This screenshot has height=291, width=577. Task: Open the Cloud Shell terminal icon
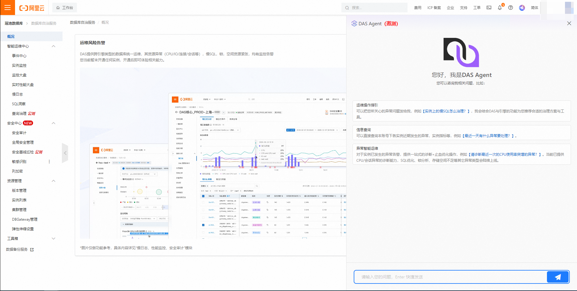coord(489,8)
